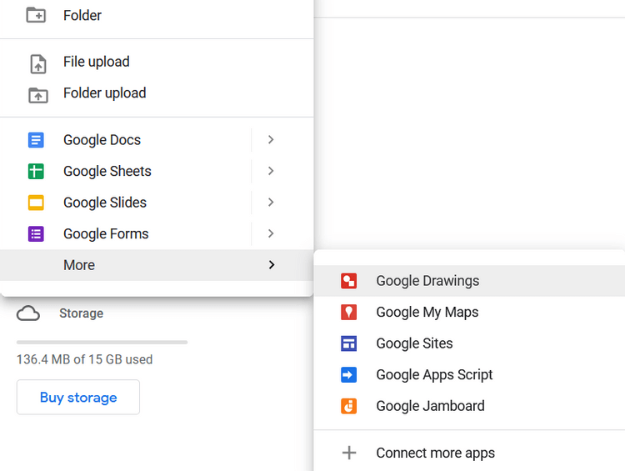Viewport: 625px width, 471px height.
Task: Choose Folder upload from the menu
Action: pos(157,93)
